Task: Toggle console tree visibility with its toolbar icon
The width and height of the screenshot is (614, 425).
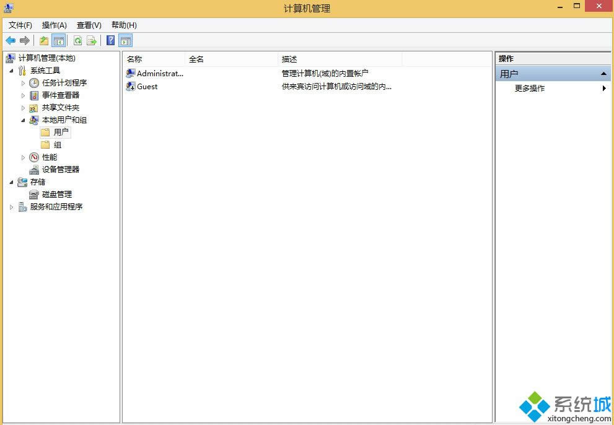Action: [x=58, y=40]
